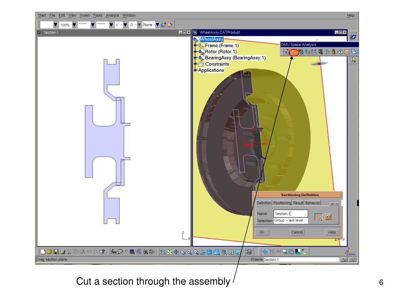Click the DMU workbench icon at top right
Viewport: 394px width, 296px height.
[x=353, y=37]
